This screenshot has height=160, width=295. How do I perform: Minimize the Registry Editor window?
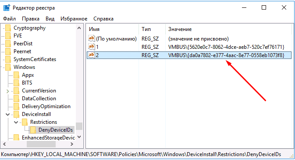click(244, 8)
